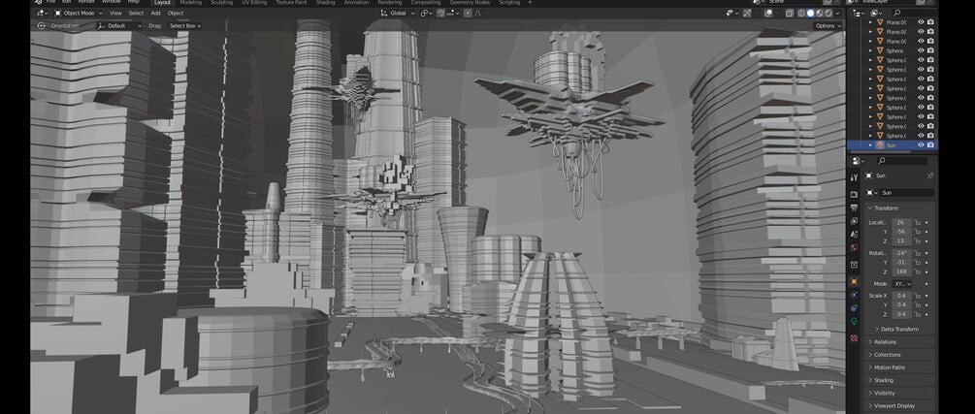Enable the snap magnet icon
Image resolution: width=975 pixels, height=414 pixels.
point(440,13)
